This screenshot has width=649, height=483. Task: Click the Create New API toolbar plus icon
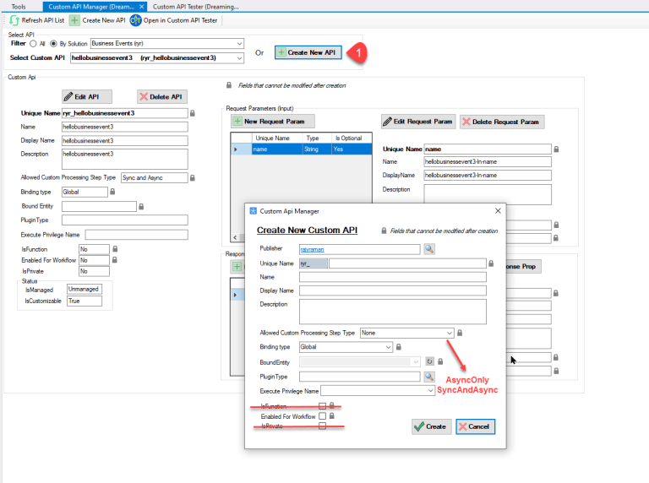[x=74, y=20]
